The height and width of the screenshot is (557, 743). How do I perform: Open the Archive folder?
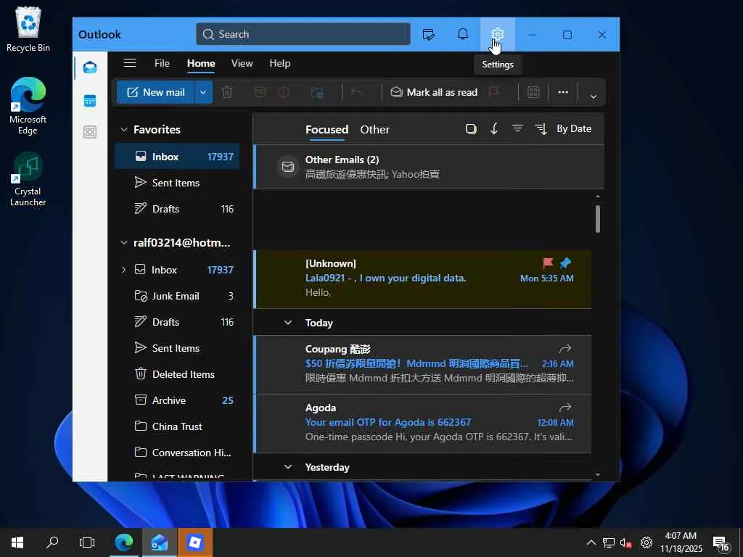coord(177,400)
